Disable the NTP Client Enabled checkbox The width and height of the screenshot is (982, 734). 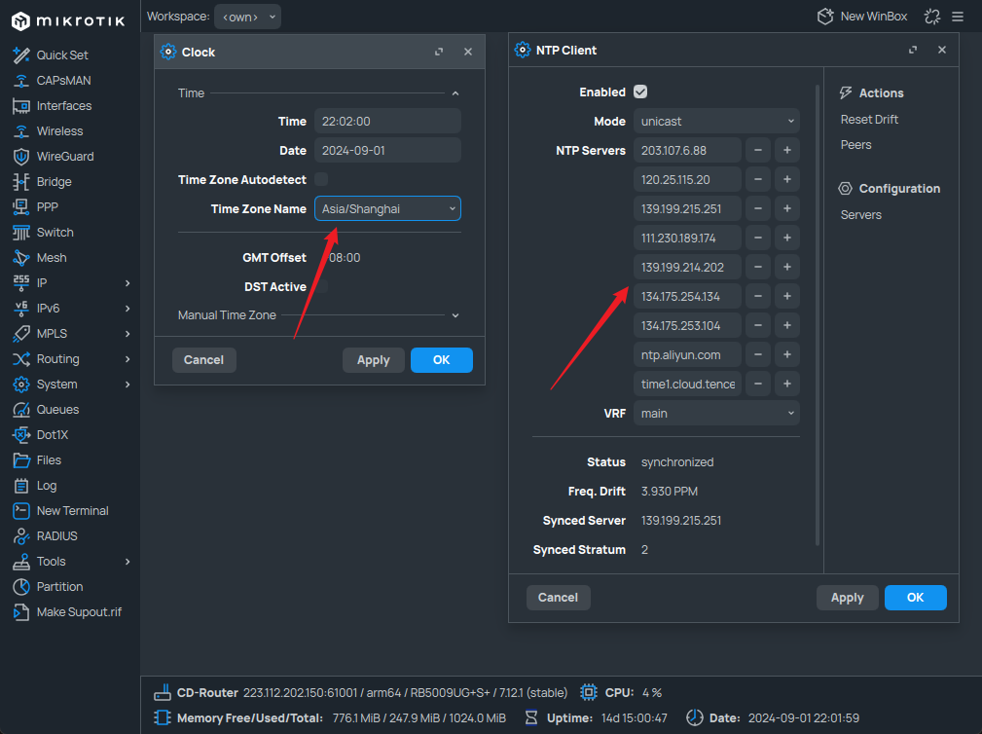pyautogui.click(x=640, y=92)
